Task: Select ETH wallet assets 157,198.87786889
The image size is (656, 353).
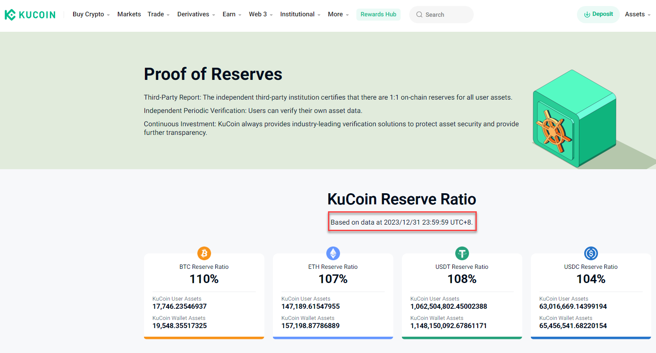Action: (310, 326)
